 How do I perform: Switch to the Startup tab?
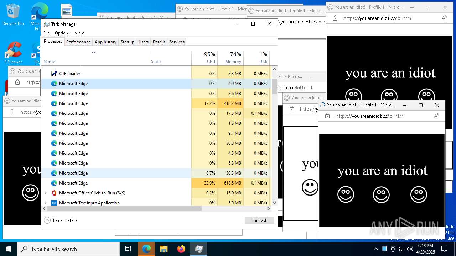[127, 42]
